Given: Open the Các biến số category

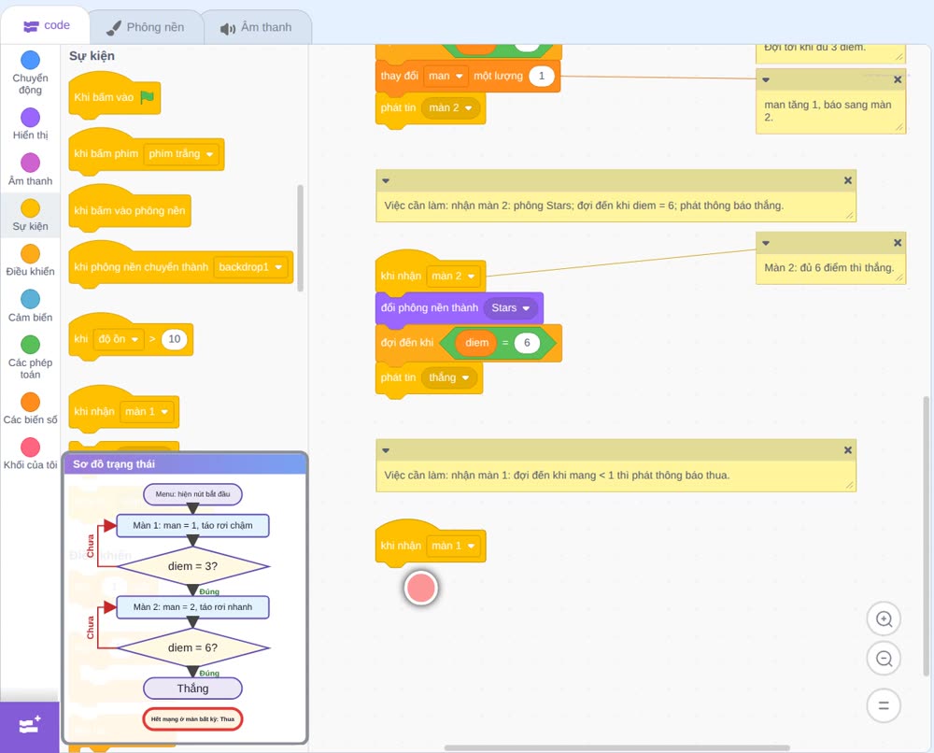Looking at the screenshot, I should coord(30,408).
